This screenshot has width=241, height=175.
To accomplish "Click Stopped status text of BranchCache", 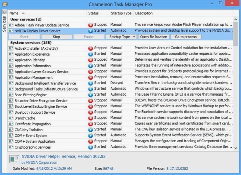I will click(x=101, y=118).
